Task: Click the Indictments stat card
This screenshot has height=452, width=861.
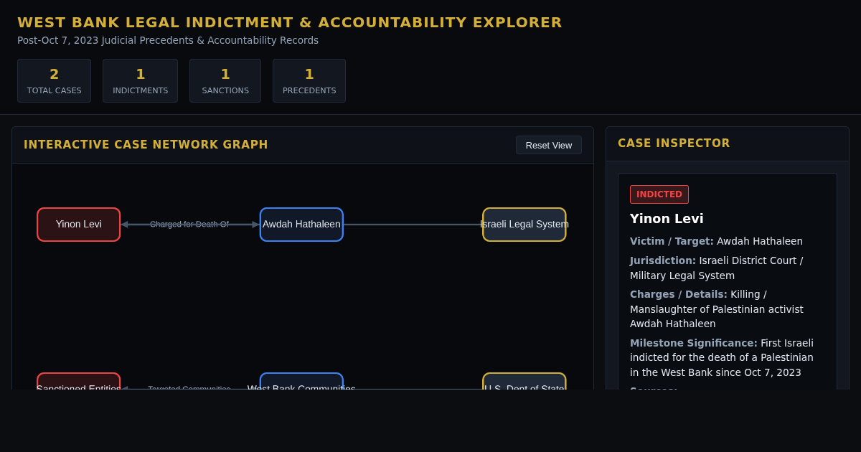Action: (x=141, y=80)
